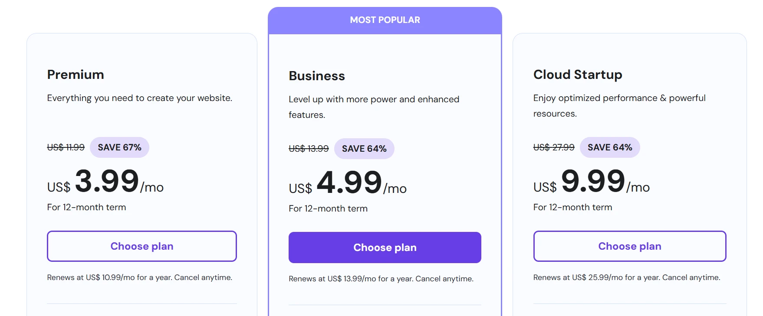Click the large 9.99 monthly price
Viewport: 763px width, 316px height.
593,181
